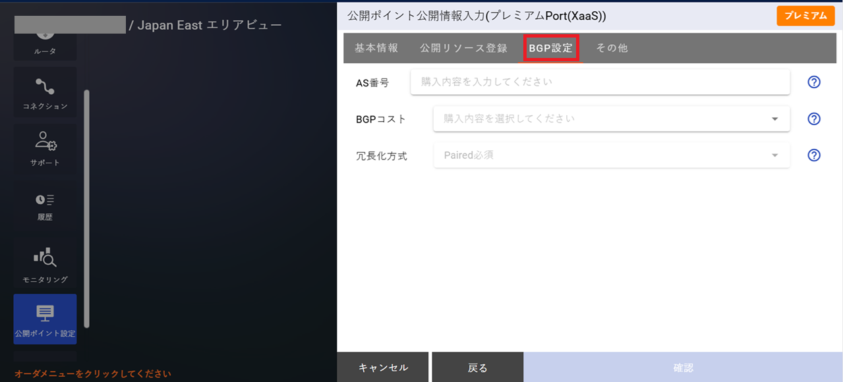The width and height of the screenshot is (843, 382).
Task: Click 戻る to go back
Action: [477, 367]
